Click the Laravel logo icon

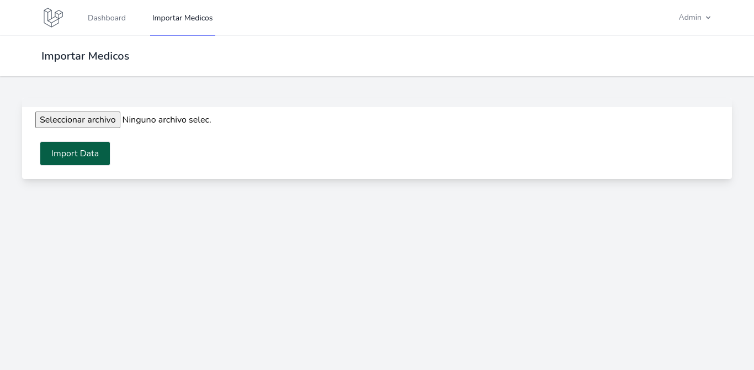pos(53,18)
